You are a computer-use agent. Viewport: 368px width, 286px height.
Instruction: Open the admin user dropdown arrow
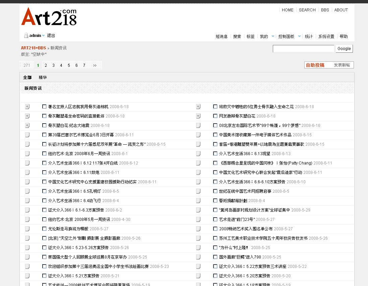point(44,36)
